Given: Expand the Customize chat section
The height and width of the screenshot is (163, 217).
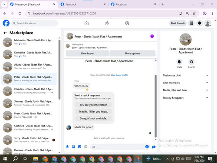Looking at the screenshot, I should tap(185, 75).
